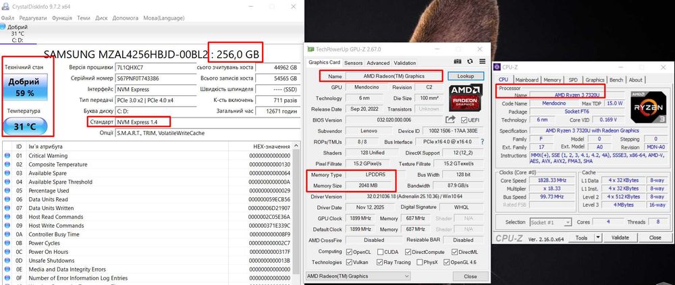Select the Data Units Written attribute row
This screenshot has width=675, height=285.
(146, 208)
